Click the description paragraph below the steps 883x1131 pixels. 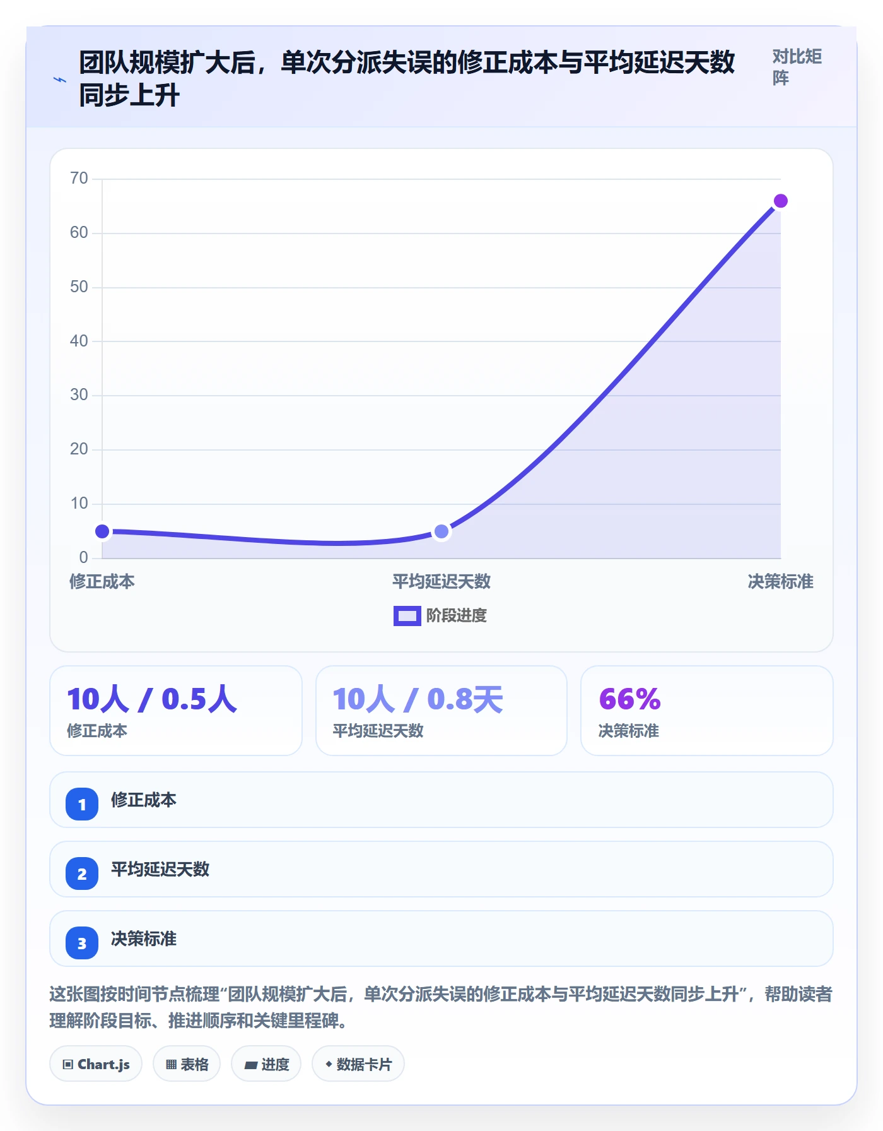(441, 1007)
